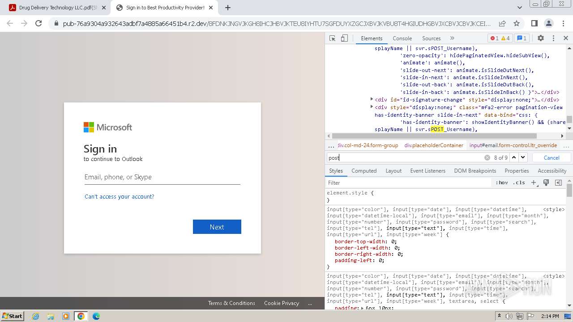573x322 pixels.
Task: Expand the padding shorthand property
Action: pos(363,308)
